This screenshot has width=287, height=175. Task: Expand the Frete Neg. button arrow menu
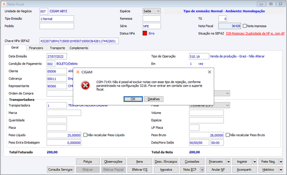point(281,162)
